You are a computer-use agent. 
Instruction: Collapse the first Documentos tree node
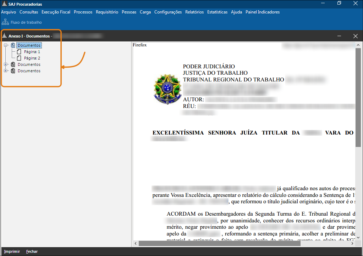coord(6,45)
